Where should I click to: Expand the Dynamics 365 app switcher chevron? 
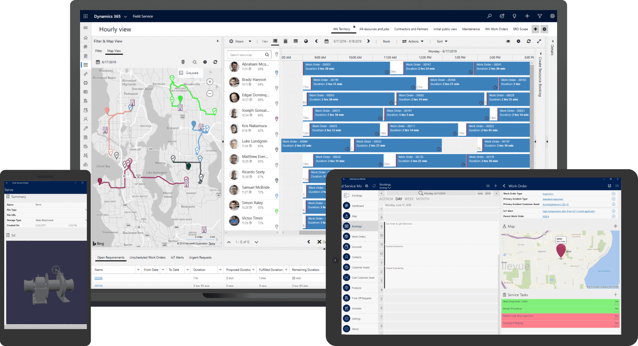tap(125, 16)
